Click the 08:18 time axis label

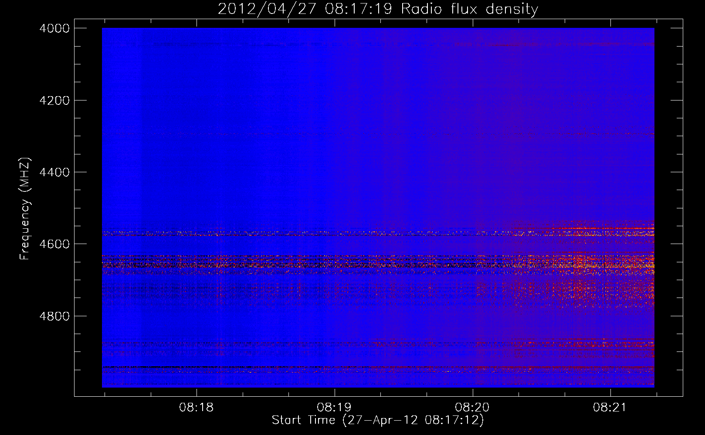tap(197, 408)
